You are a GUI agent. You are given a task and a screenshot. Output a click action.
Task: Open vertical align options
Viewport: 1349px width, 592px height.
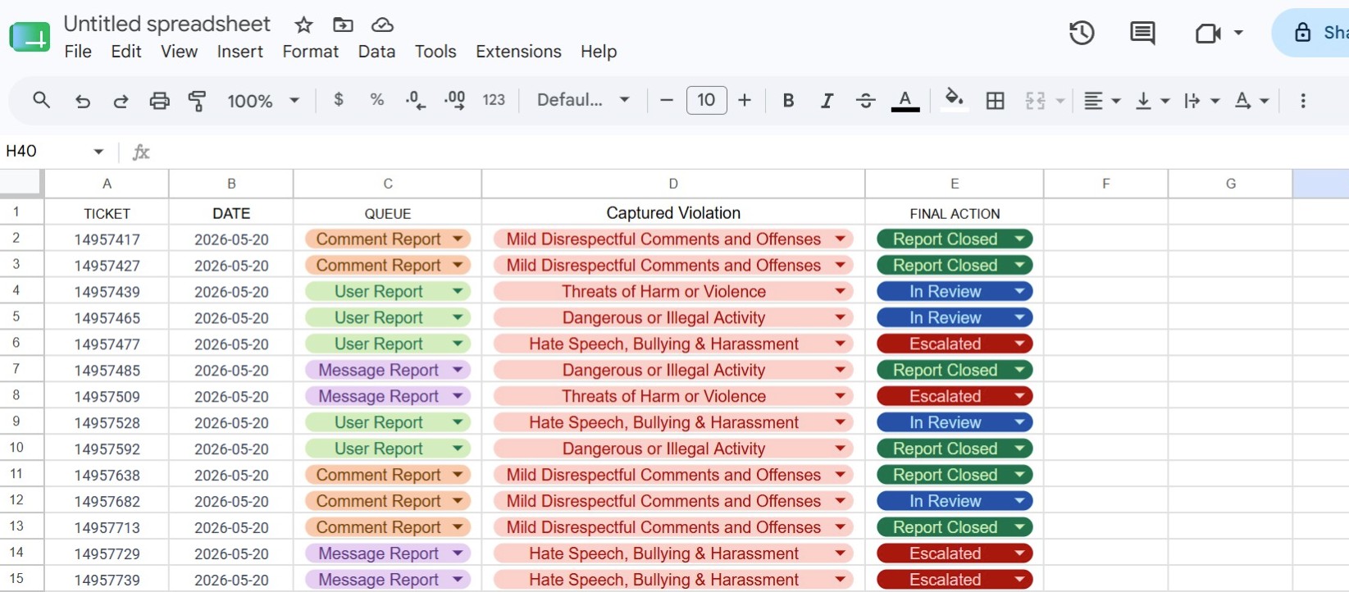pos(1152,100)
